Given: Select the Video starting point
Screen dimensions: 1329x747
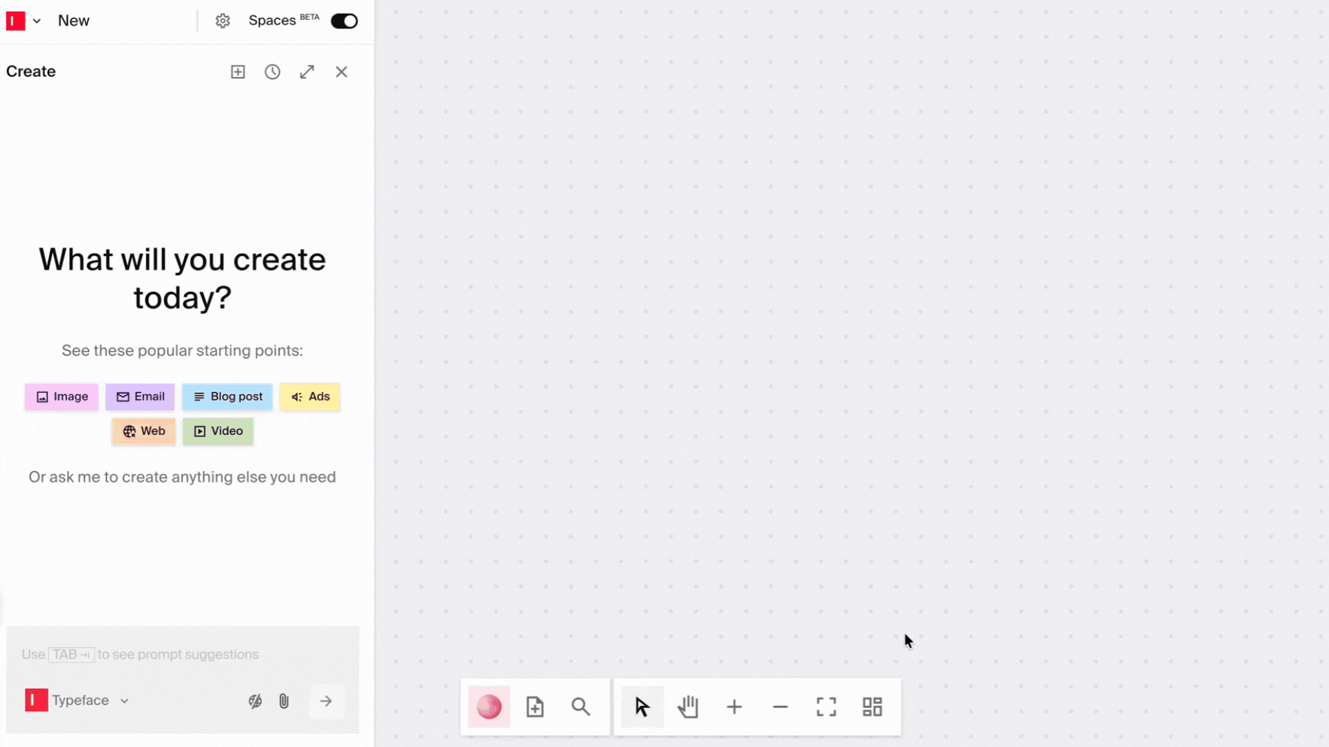Looking at the screenshot, I should (217, 431).
